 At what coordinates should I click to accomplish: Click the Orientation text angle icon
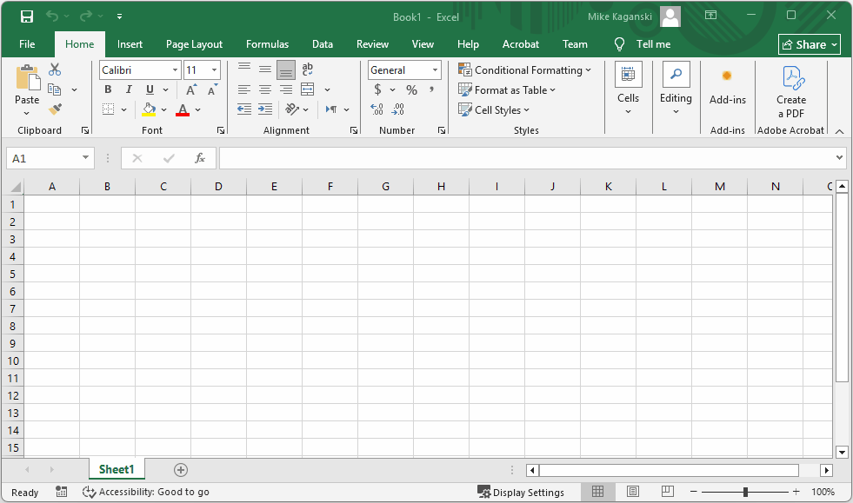[292, 109]
